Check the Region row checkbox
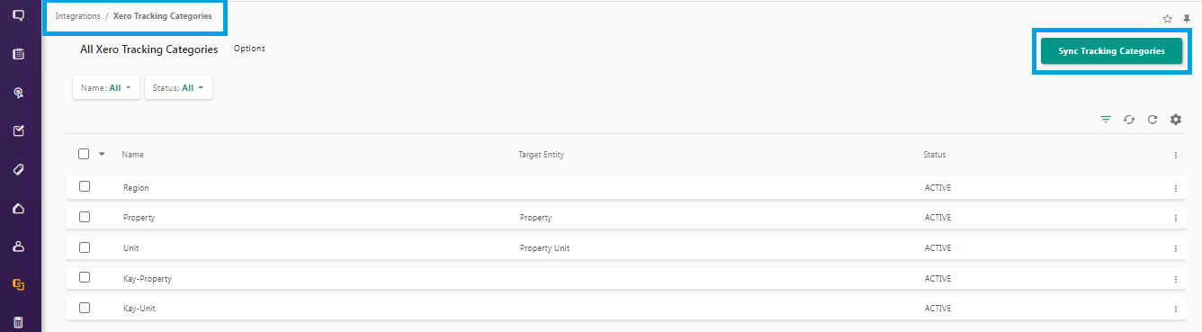The width and height of the screenshot is (1202, 332). point(85,187)
